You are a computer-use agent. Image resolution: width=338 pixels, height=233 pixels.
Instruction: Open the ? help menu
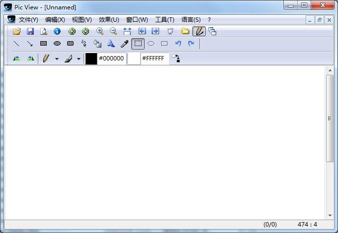tap(209, 20)
